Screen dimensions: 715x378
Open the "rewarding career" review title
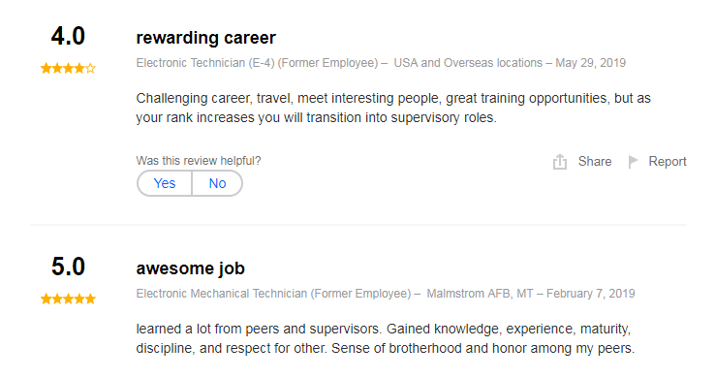pos(205,38)
